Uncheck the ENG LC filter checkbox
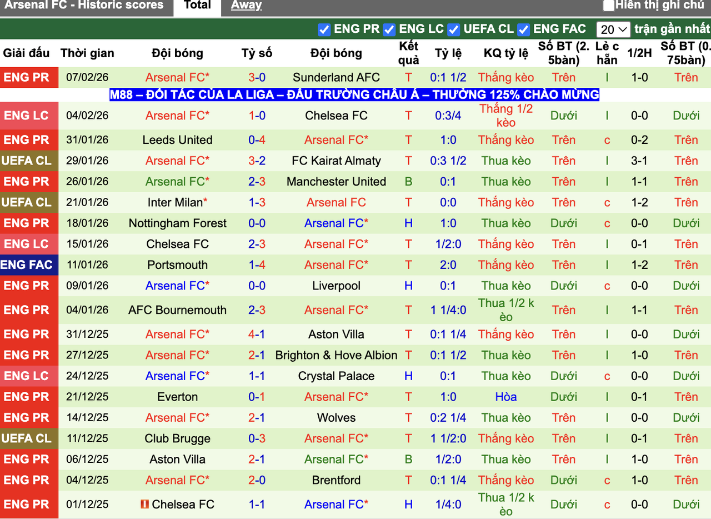The height and width of the screenshot is (519, 711). [x=389, y=29]
